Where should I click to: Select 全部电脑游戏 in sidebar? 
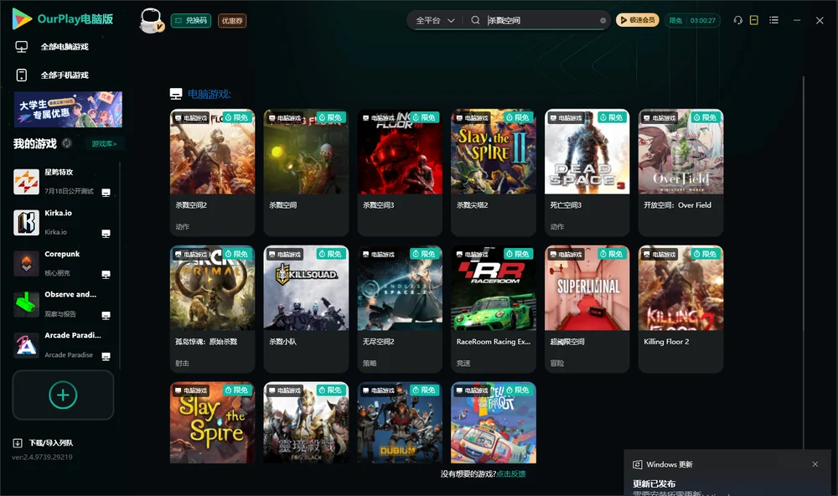(x=65, y=47)
